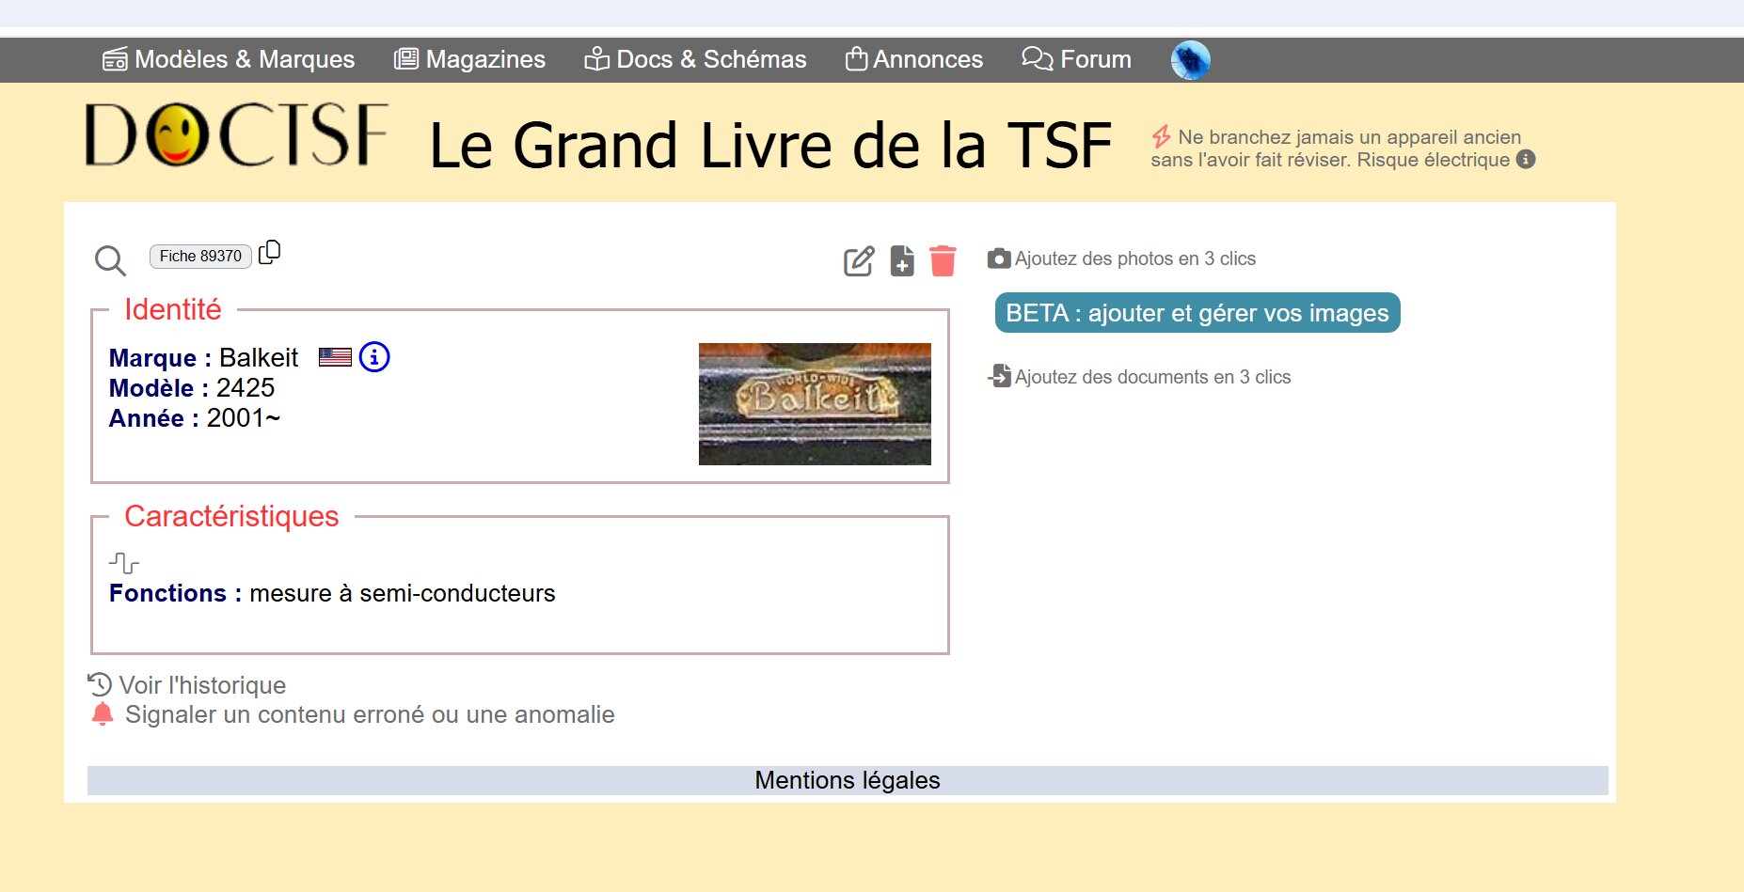Click the United States flag icon
Image resolution: width=1744 pixels, height=892 pixels.
coord(335,357)
